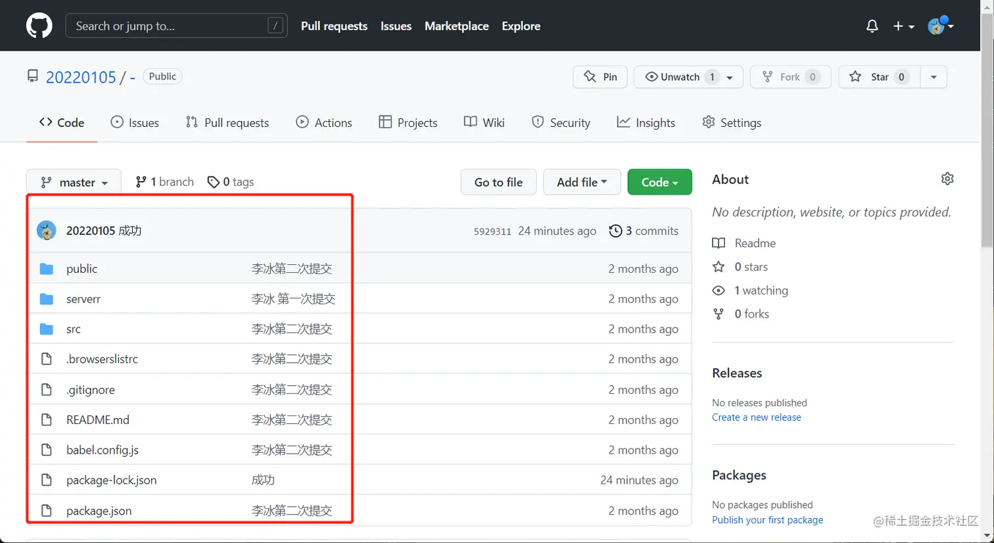
Task: Open the src folder
Action: pos(74,329)
